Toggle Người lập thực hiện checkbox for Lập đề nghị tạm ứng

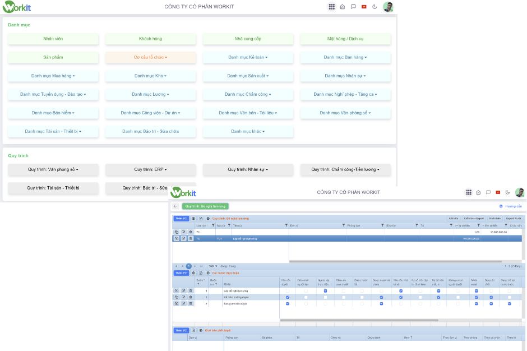point(326,291)
